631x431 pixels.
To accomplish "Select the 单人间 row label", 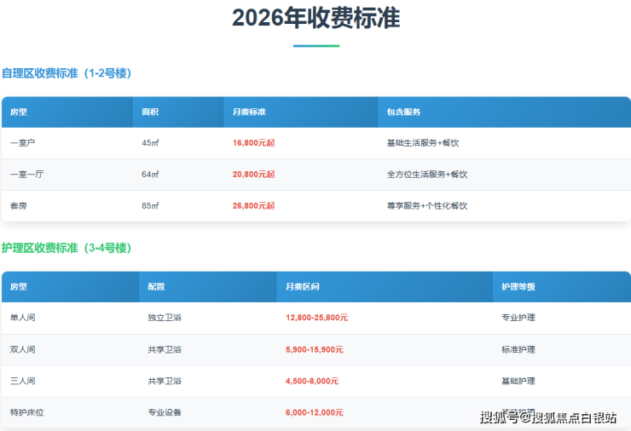I will (23, 318).
